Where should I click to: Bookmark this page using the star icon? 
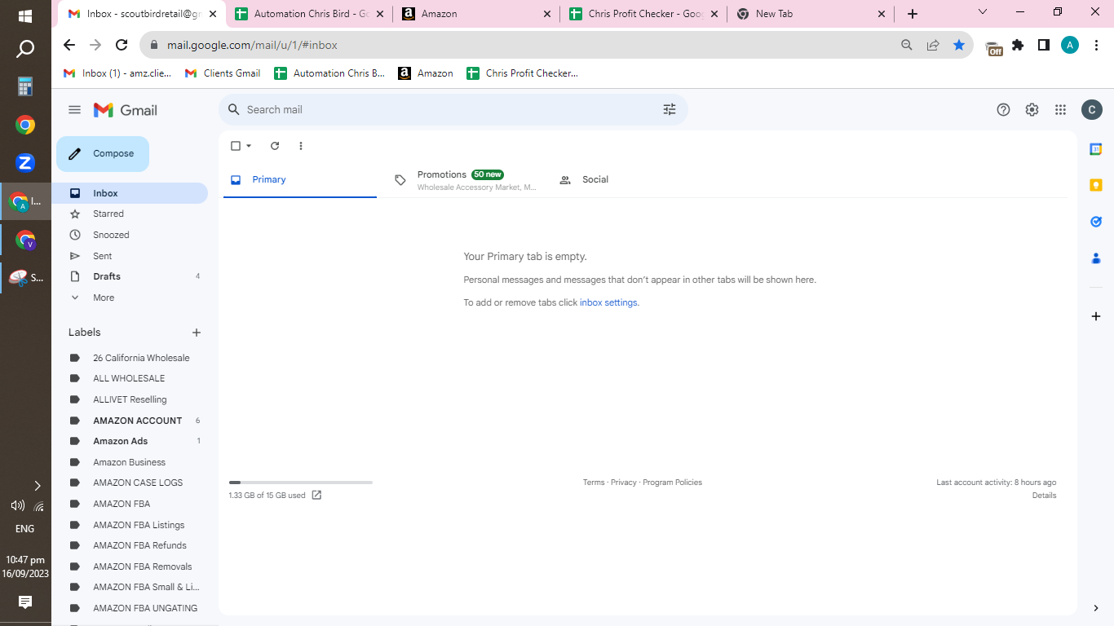point(959,46)
